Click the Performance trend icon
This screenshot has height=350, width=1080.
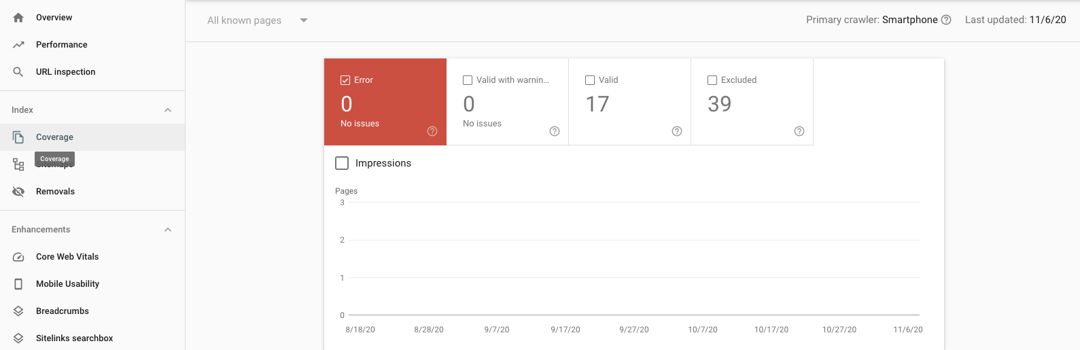coord(18,45)
